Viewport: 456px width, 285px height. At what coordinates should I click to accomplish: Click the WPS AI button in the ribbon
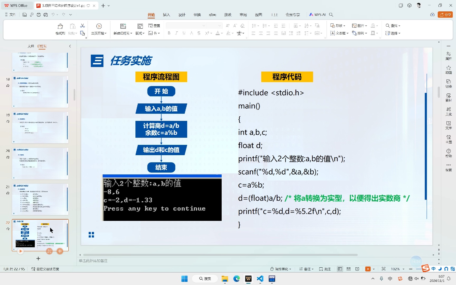coord(317,15)
